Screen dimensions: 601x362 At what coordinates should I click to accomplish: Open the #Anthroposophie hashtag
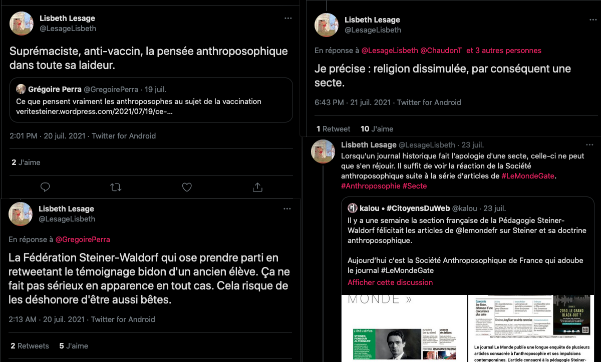click(x=370, y=186)
